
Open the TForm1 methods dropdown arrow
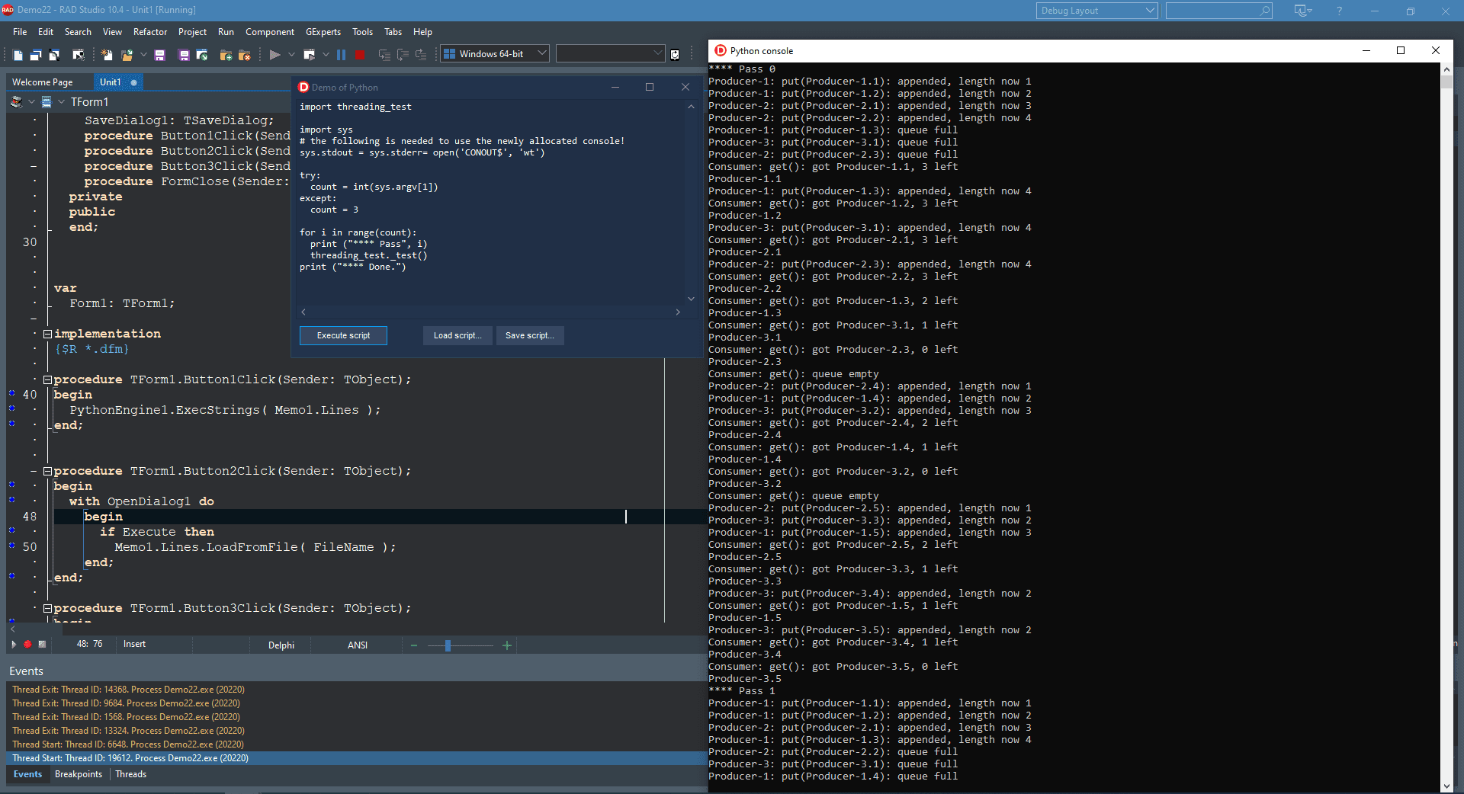(x=62, y=102)
